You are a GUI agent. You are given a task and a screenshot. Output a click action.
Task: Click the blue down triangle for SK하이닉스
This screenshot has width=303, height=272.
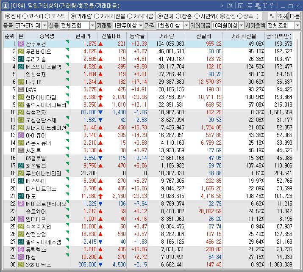pyautogui.click(x=100, y=264)
